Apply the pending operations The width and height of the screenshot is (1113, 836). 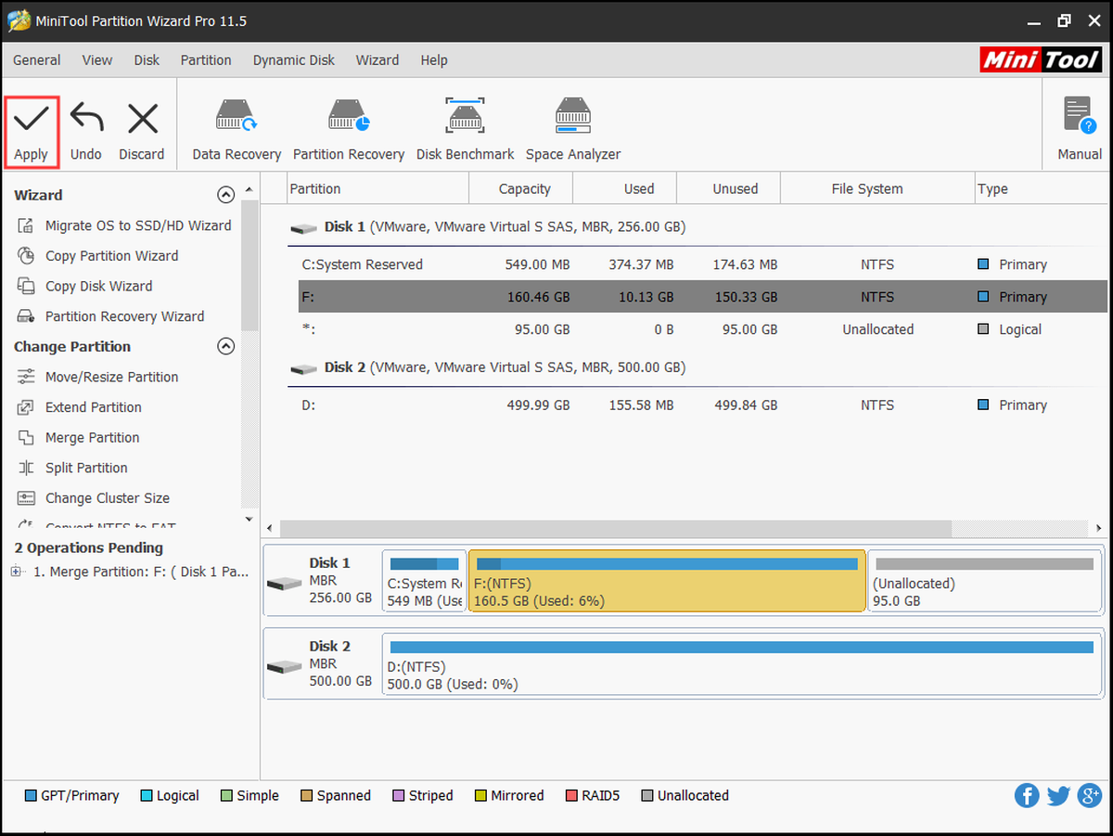coord(32,132)
